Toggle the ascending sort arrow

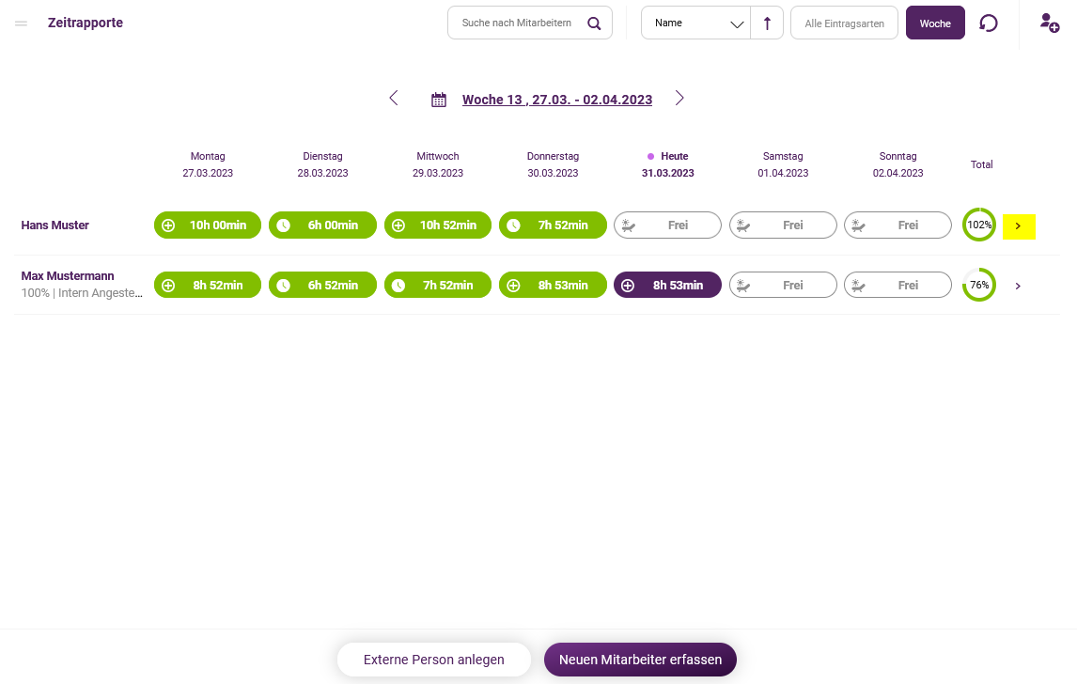coord(767,23)
